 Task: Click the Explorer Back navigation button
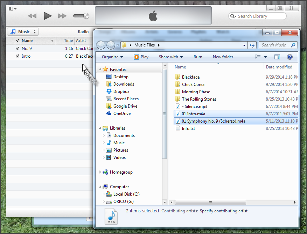[x=101, y=45]
